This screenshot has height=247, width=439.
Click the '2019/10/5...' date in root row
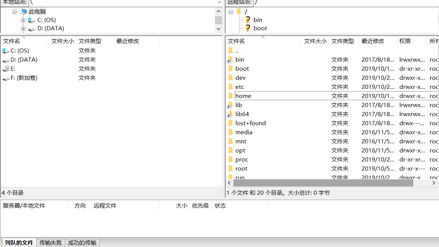pos(378,168)
